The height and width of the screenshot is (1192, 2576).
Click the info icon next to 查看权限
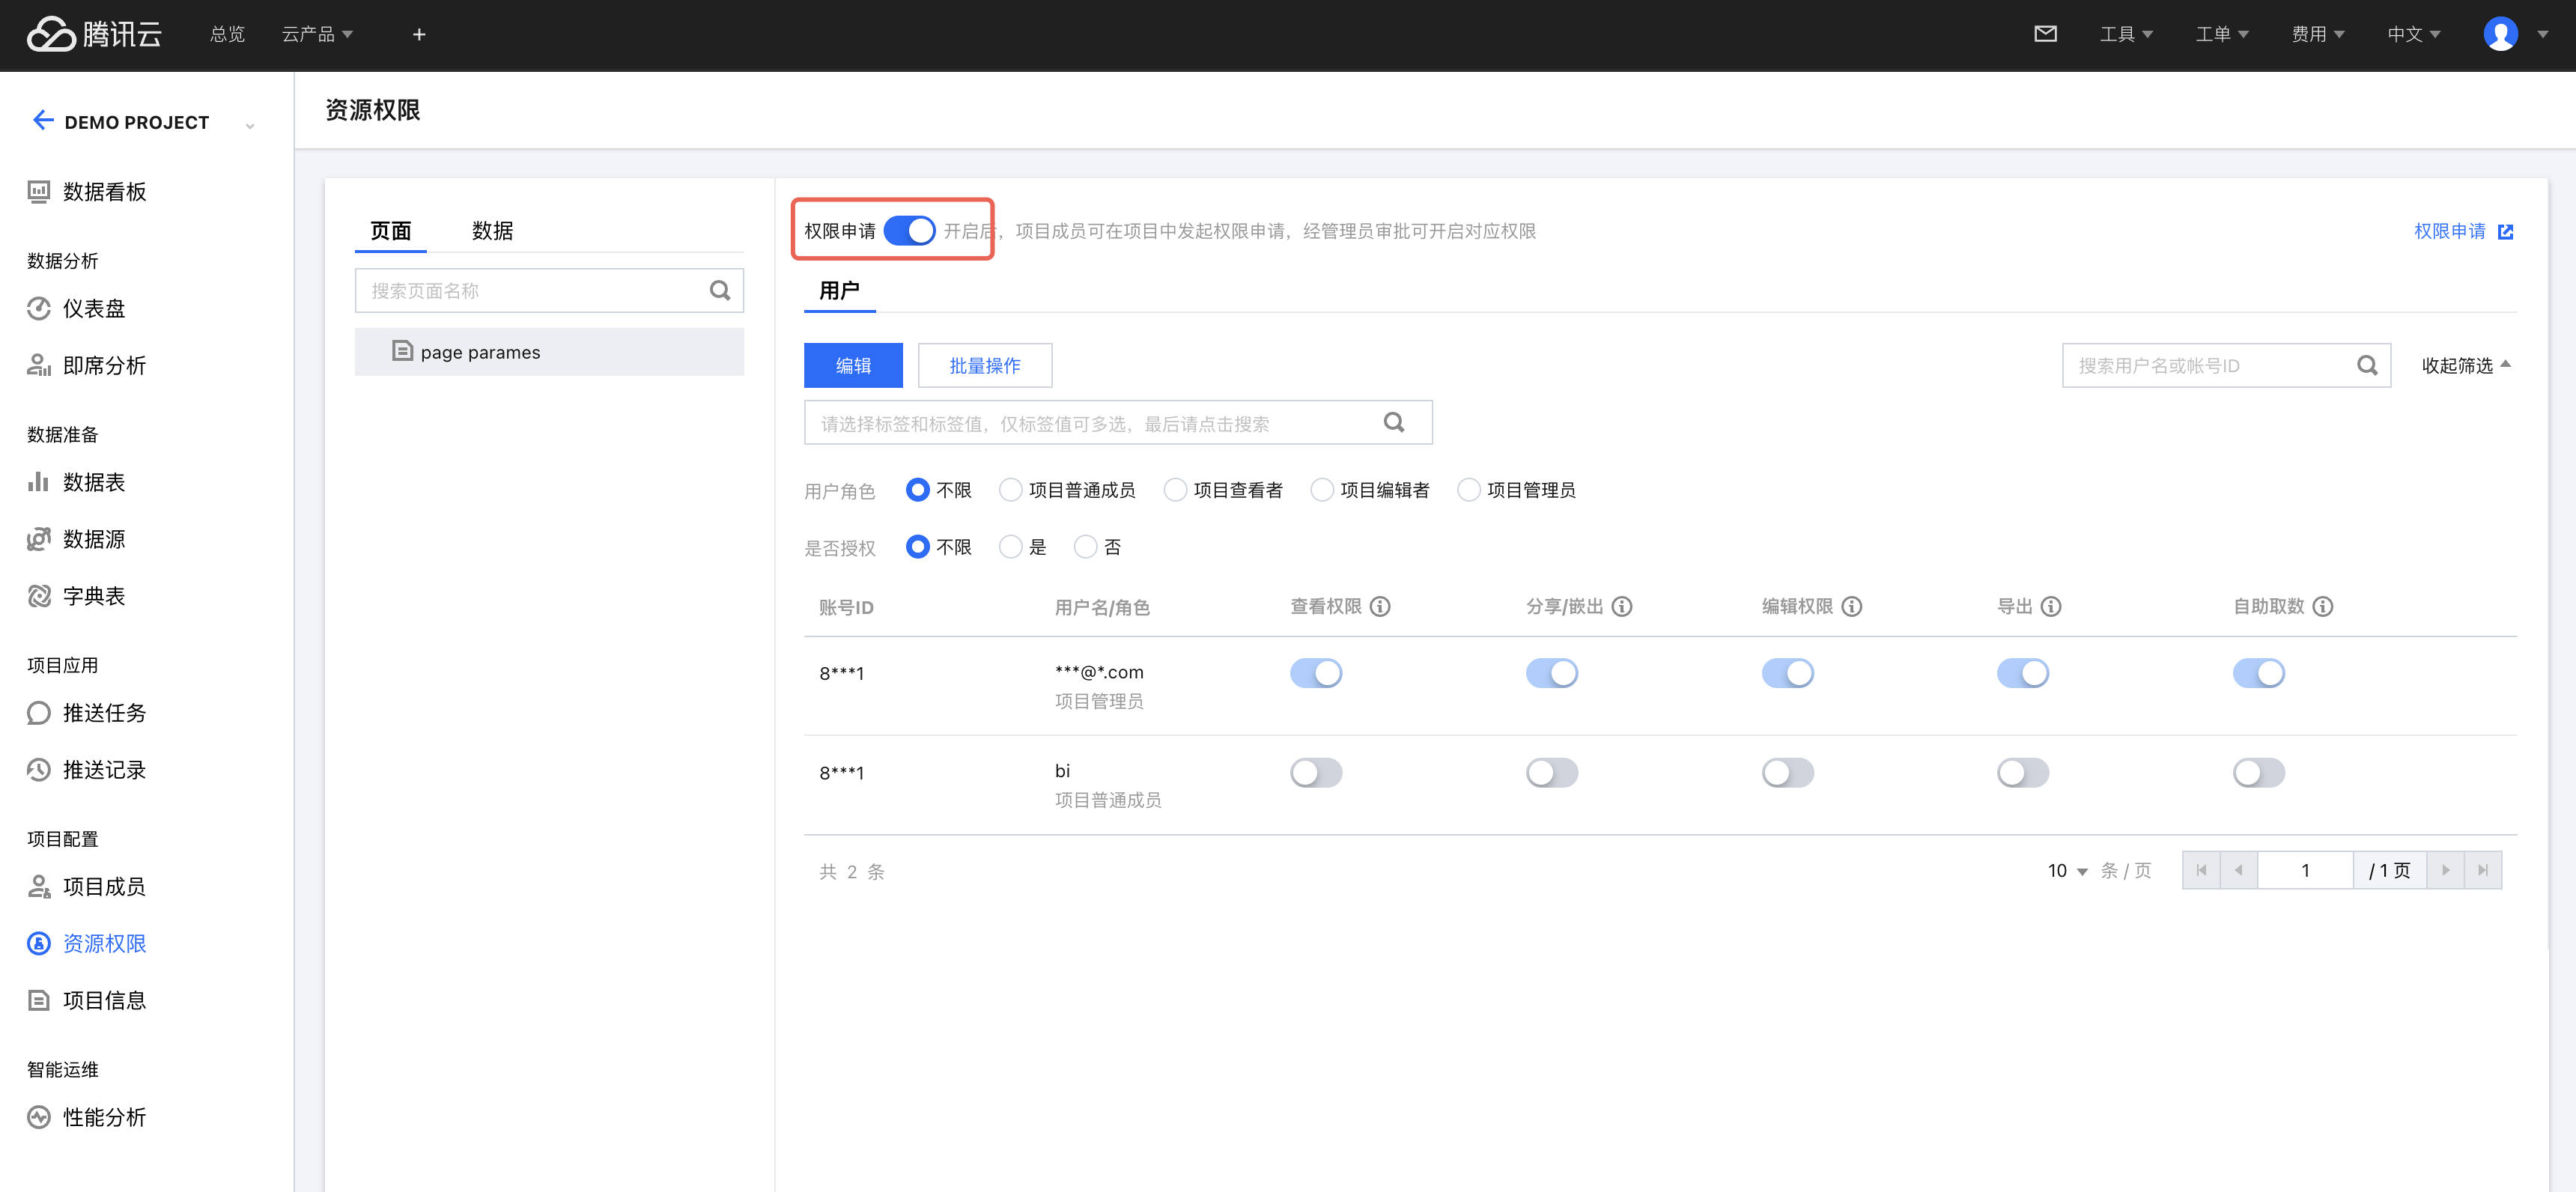tap(1380, 606)
